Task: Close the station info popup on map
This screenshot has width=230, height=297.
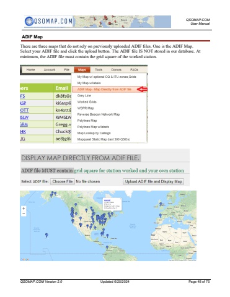Action: (120, 199)
